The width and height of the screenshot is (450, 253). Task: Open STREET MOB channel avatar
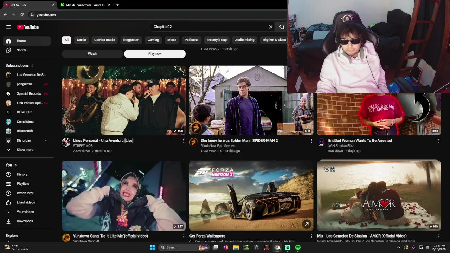(66, 142)
